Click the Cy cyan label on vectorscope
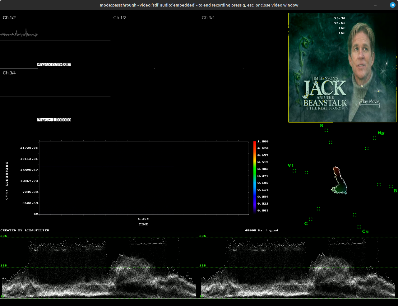The width and height of the screenshot is (398, 306). pyautogui.click(x=365, y=231)
